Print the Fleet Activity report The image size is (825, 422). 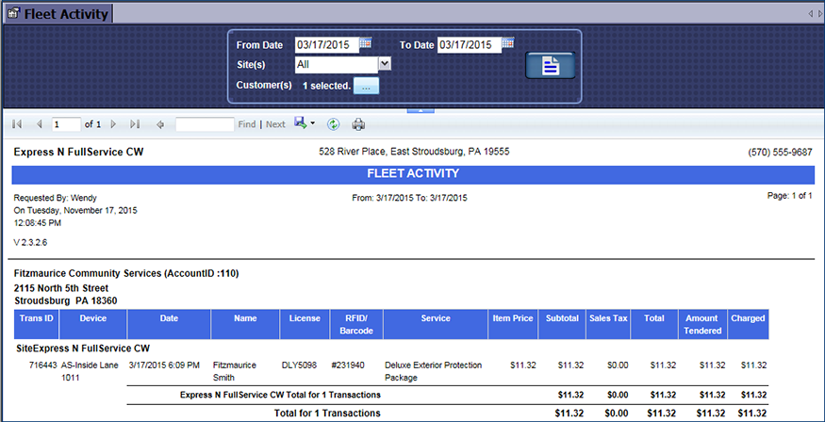pyautogui.click(x=358, y=124)
